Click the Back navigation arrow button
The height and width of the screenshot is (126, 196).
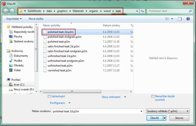click(x=6, y=11)
